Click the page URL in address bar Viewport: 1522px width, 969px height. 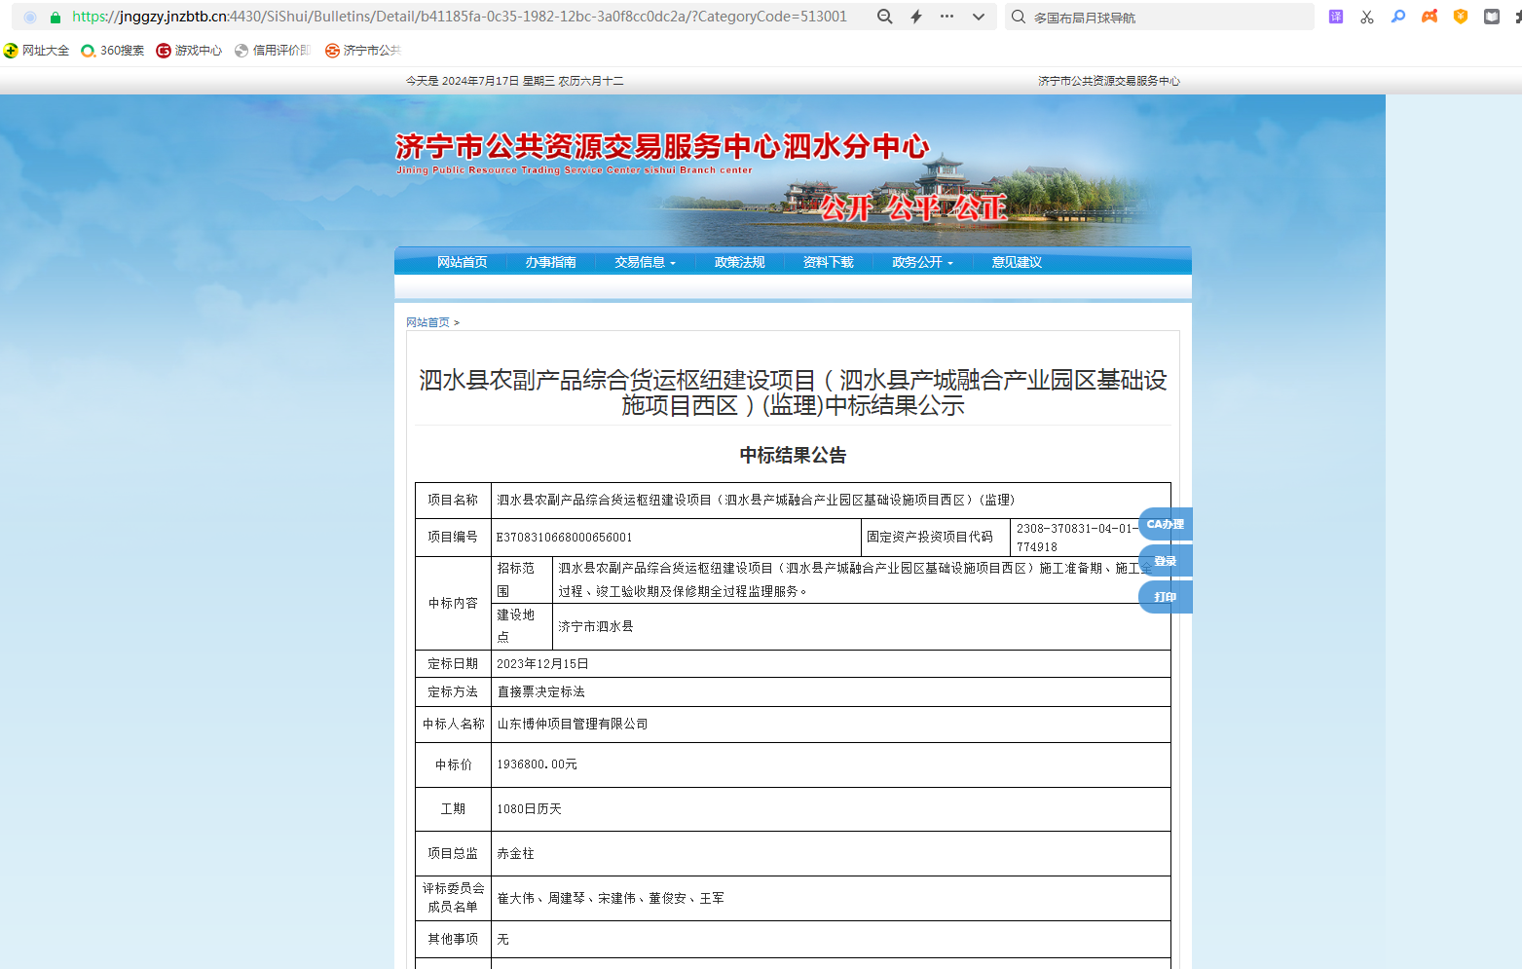pyautogui.click(x=460, y=17)
